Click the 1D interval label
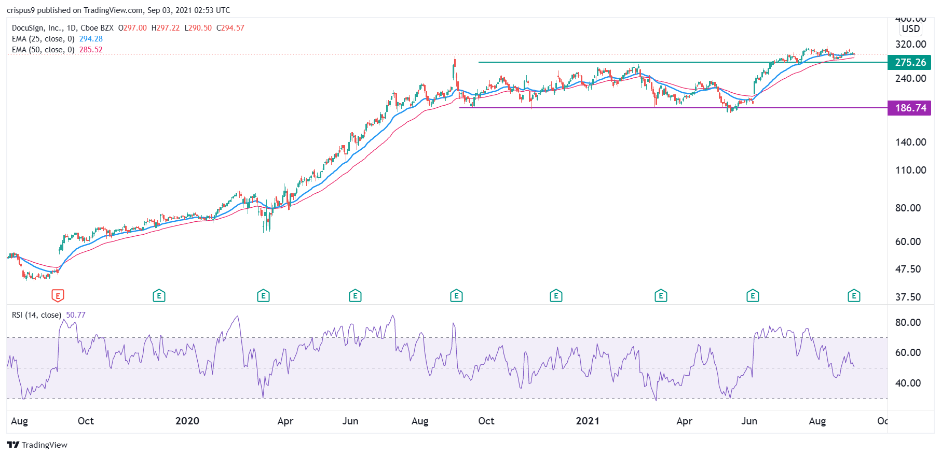 point(72,28)
